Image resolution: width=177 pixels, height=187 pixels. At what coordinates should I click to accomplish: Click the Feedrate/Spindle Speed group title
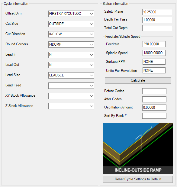pyautogui.click(x=123, y=37)
